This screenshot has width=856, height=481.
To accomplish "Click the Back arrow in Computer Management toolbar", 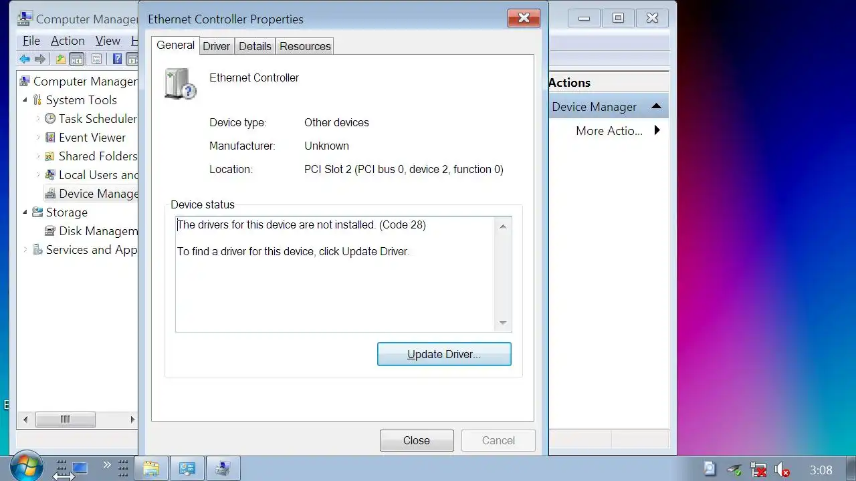I will (x=25, y=59).
